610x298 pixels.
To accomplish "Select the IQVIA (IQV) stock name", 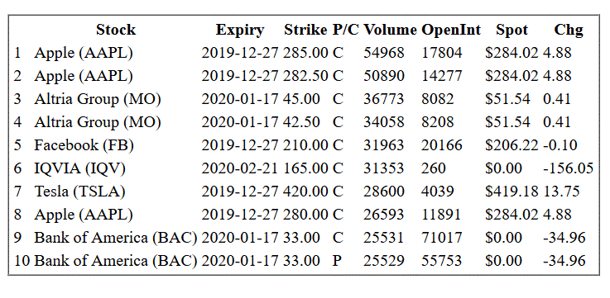I will 80,168.
